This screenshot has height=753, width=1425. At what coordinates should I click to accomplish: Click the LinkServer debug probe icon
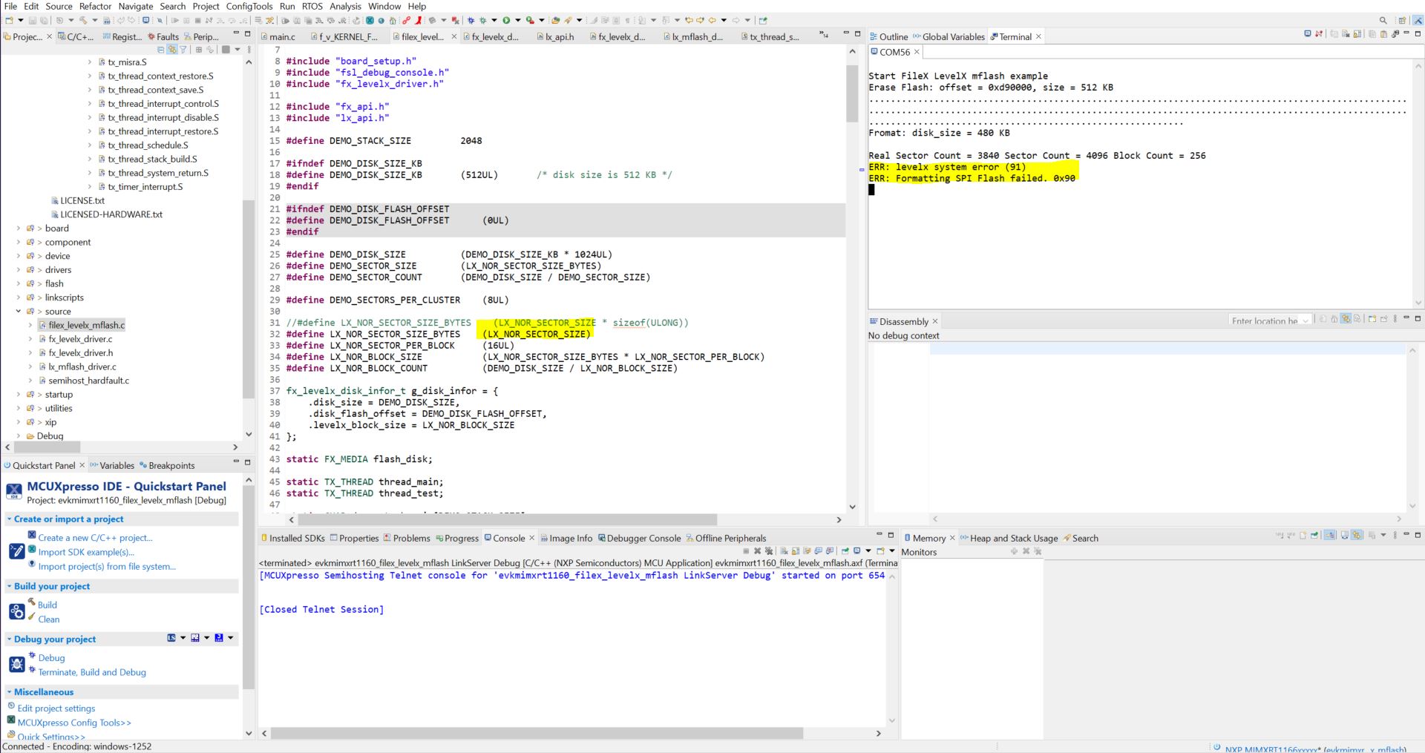coord(171,638)
